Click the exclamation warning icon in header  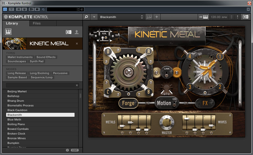click(238, 17)
